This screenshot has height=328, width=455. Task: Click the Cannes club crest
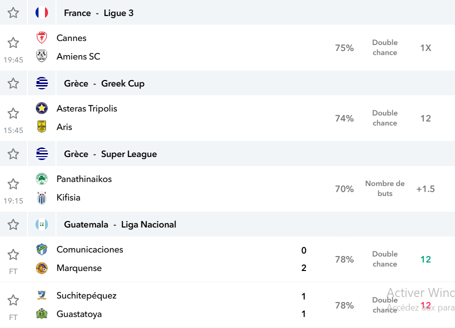[42, 37]
